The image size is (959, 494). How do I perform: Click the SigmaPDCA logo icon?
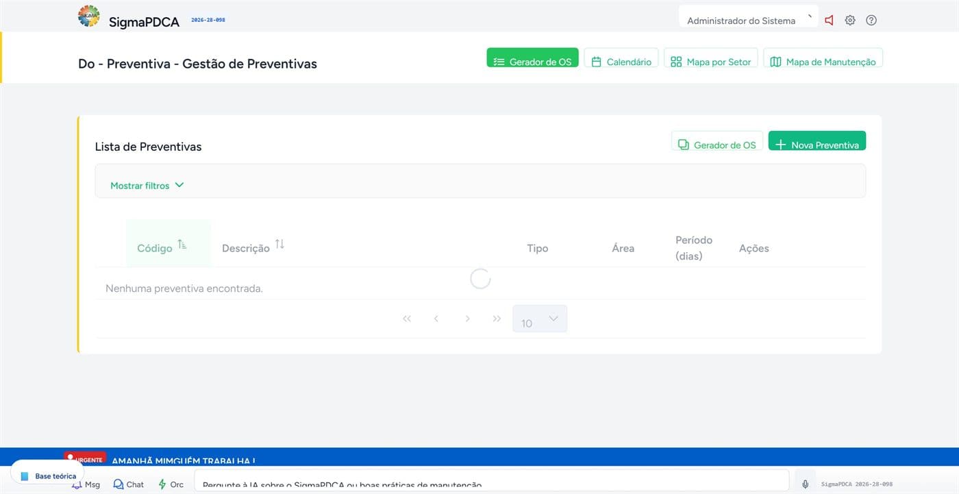click(89, 16)
